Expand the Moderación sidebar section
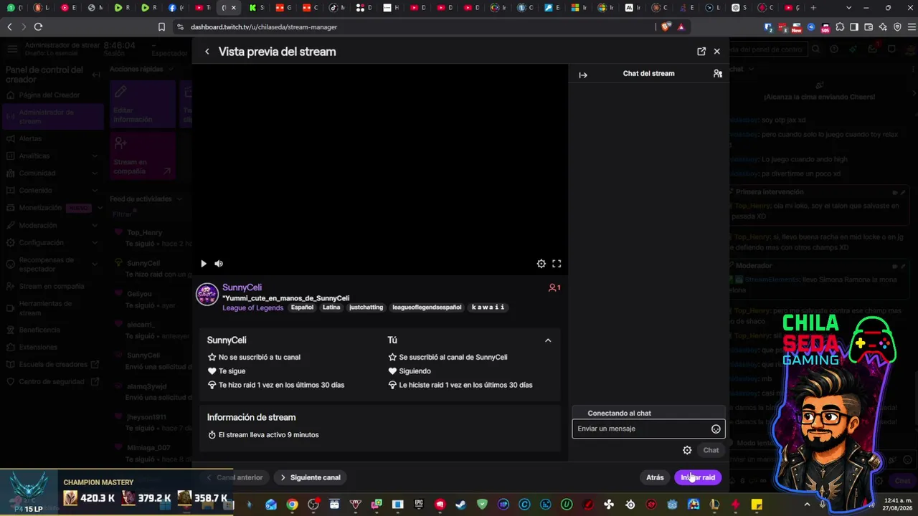This screenshot has width=918, height=516. point(95,225)
